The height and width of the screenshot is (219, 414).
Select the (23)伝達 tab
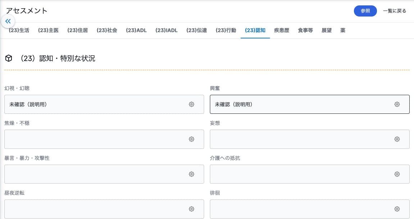coord(197,30)
